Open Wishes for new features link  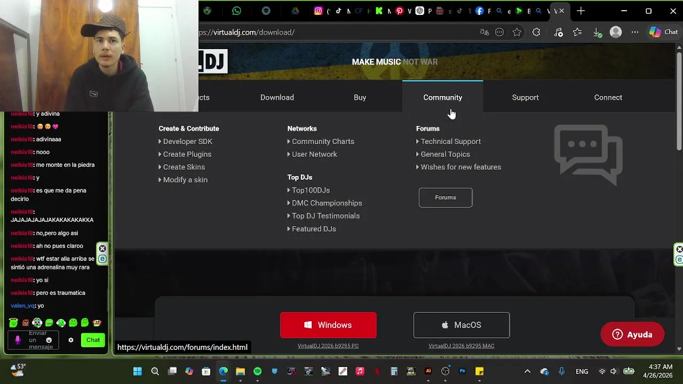pyautogui.click(x=460, y=167)
